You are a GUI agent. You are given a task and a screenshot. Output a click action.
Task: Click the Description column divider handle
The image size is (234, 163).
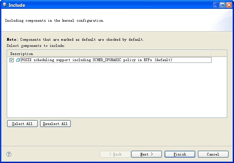tap(211, 54)
